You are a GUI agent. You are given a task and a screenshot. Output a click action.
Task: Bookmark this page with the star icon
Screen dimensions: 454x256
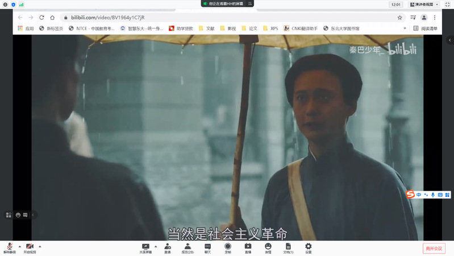click(400, 18)
